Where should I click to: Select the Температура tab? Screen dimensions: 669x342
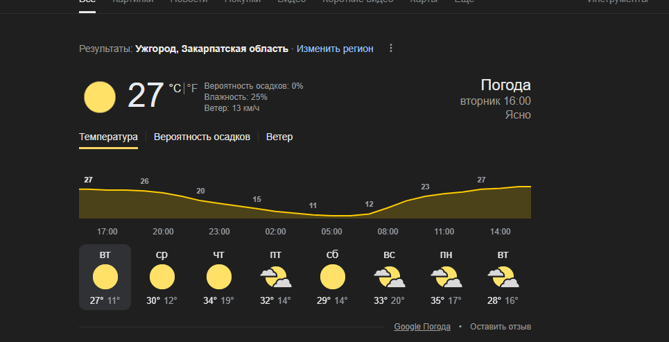click(x=108, y=137)
